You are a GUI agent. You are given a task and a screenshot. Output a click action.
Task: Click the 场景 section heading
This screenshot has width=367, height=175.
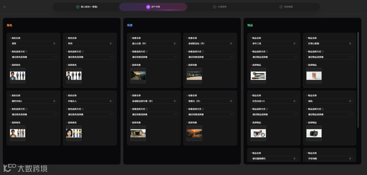point(130,25)
